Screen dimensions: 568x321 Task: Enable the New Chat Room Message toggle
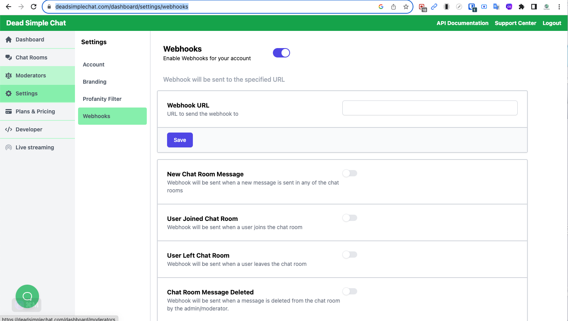click(x=350, y=173)
